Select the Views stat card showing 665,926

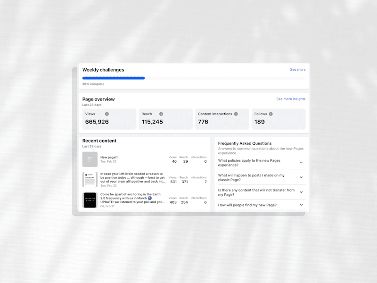109,119
